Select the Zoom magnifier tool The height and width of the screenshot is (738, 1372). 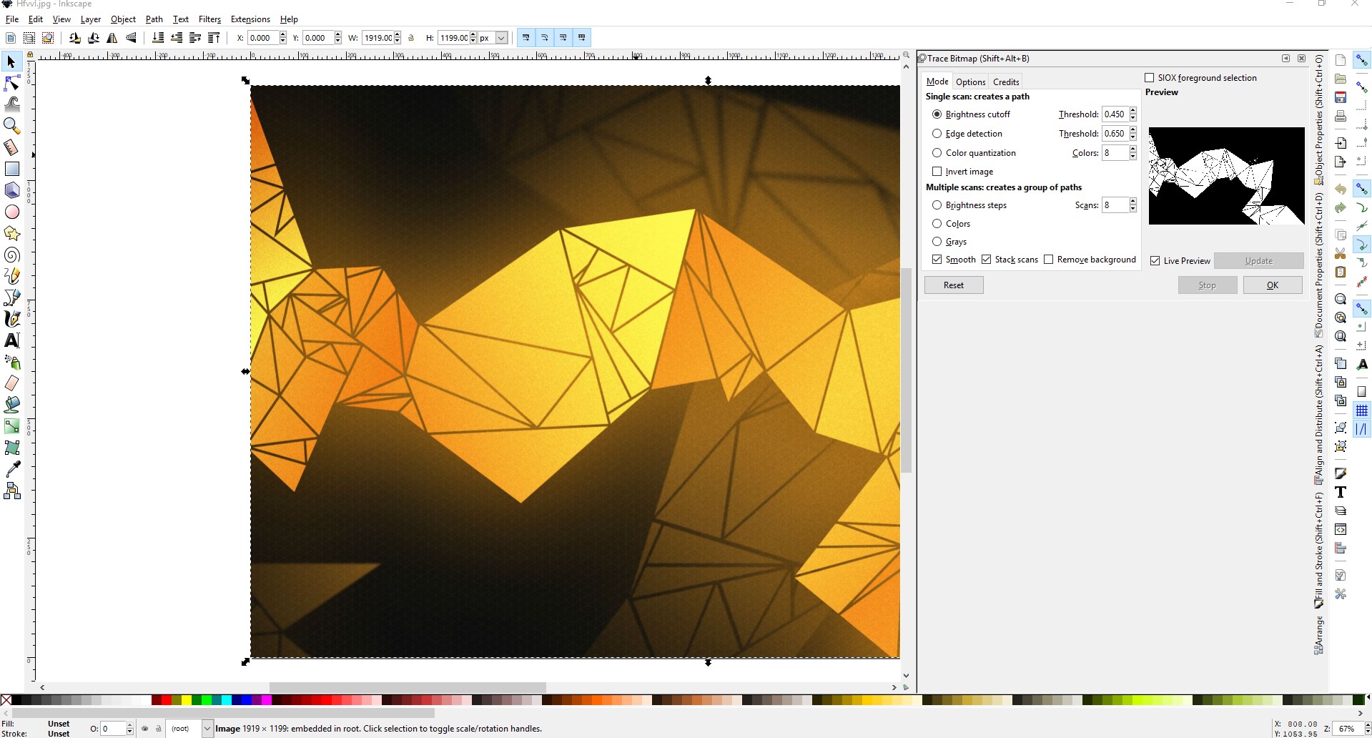point(11,127)
